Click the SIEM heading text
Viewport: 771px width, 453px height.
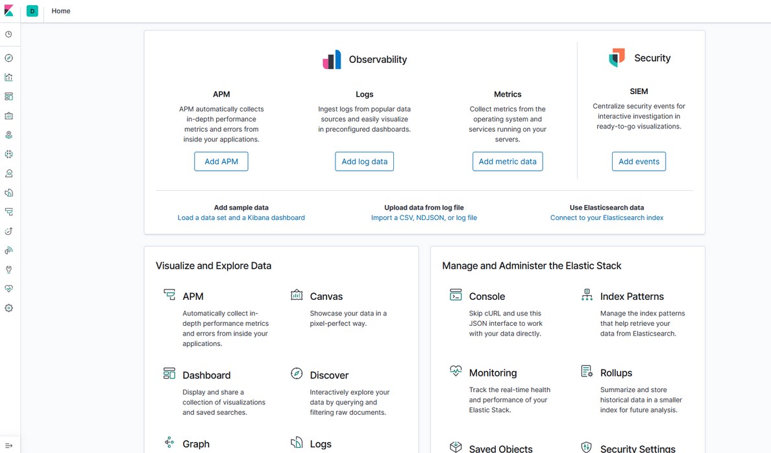click(x=639, y=92)
